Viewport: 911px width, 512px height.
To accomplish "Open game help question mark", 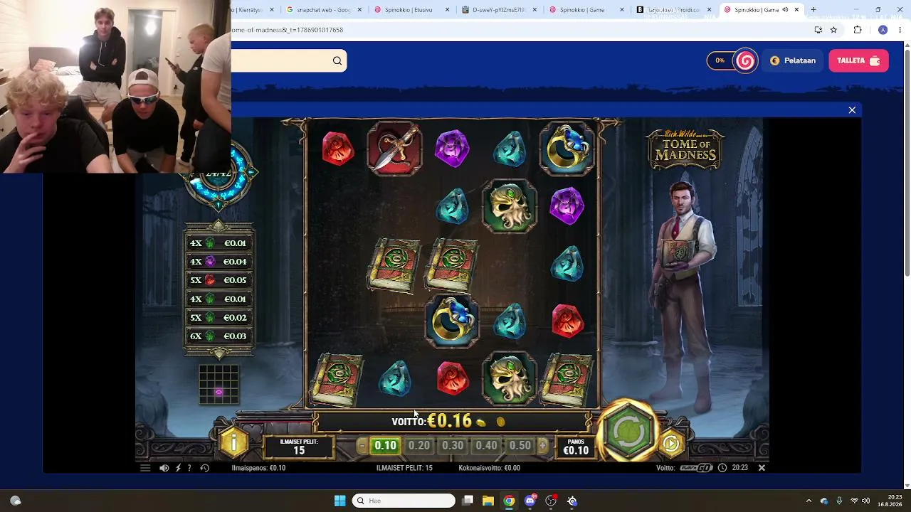I will point(189,468).
